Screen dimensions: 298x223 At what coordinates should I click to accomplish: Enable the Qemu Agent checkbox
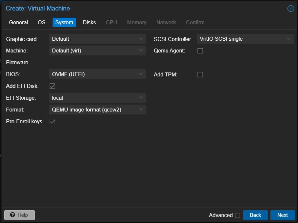200,51
